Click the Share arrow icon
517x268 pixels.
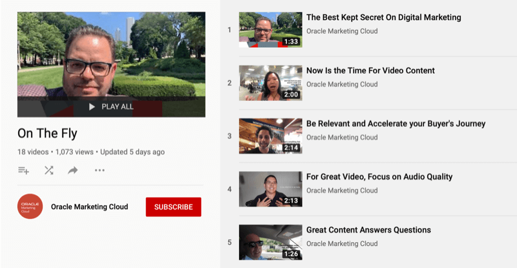coord(73,170)
